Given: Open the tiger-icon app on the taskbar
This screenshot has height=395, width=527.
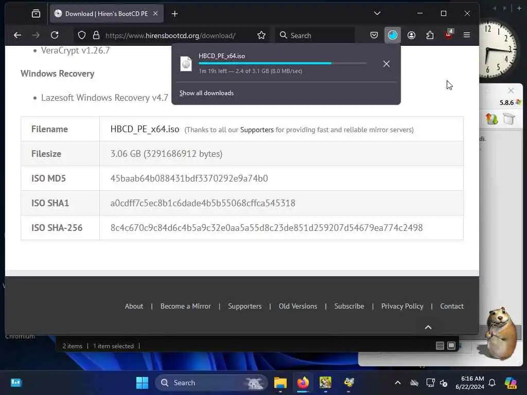Looking at the screenshot, I should [325, 383].
